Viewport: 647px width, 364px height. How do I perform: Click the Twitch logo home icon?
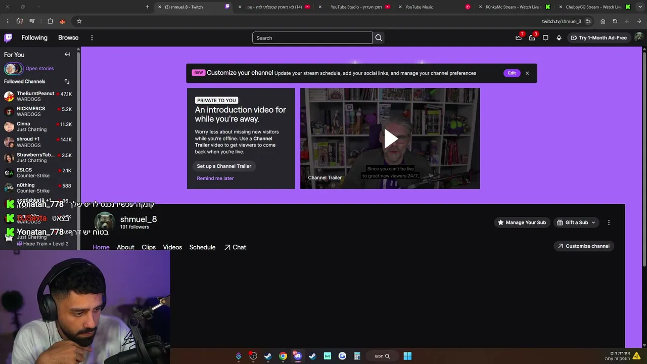coord(8,37)
